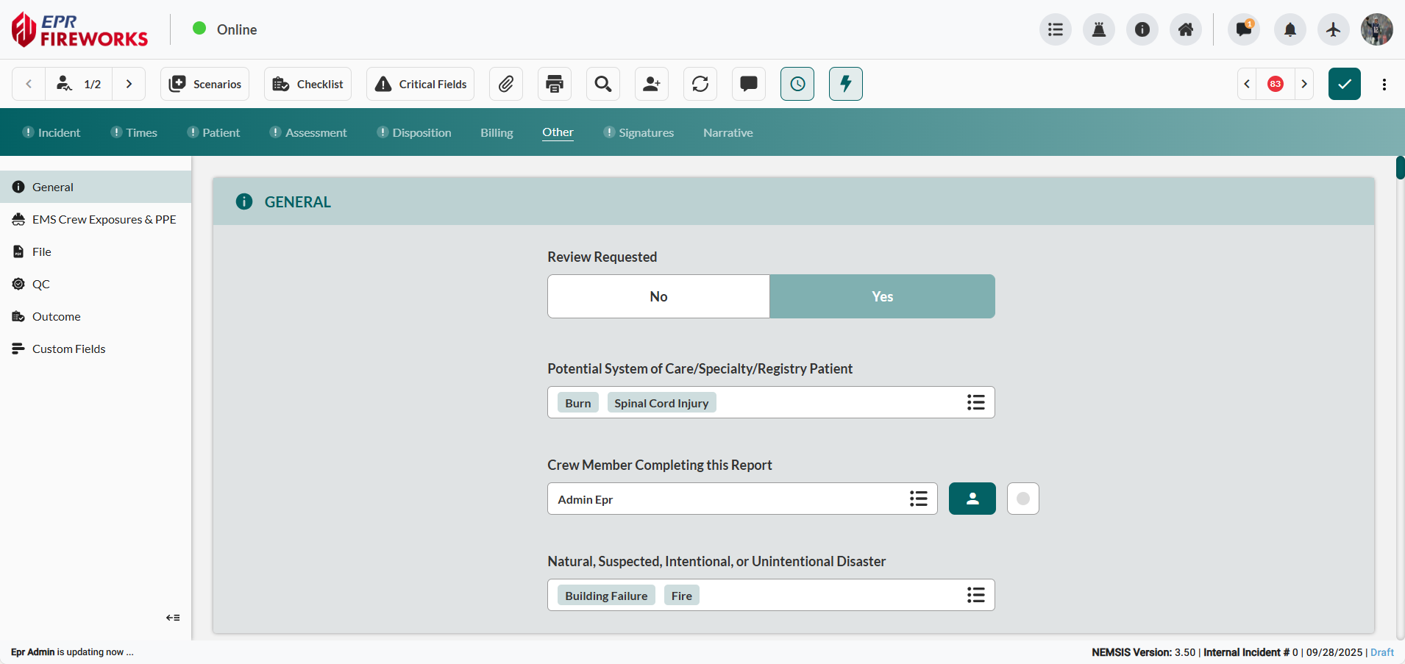Open the Billing tab

(x=497, y=132)
